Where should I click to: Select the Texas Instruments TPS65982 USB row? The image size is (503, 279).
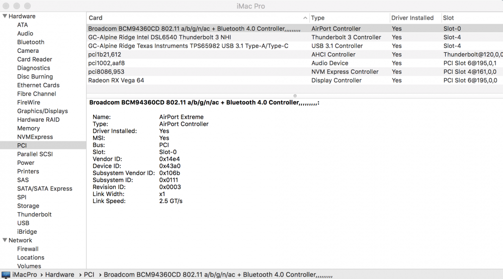click(294, 46)
